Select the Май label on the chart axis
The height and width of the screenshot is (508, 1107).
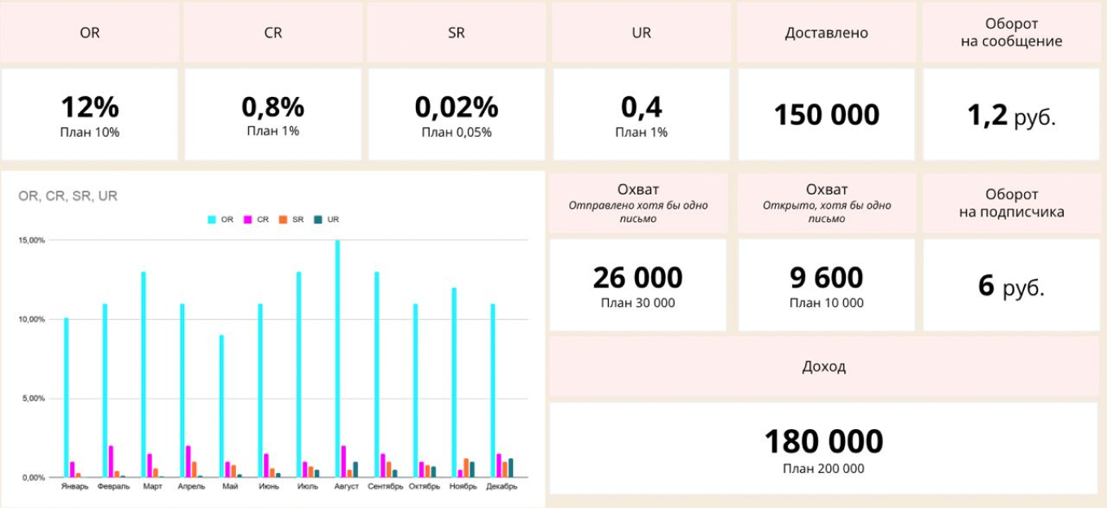click(x=230, y=487)
